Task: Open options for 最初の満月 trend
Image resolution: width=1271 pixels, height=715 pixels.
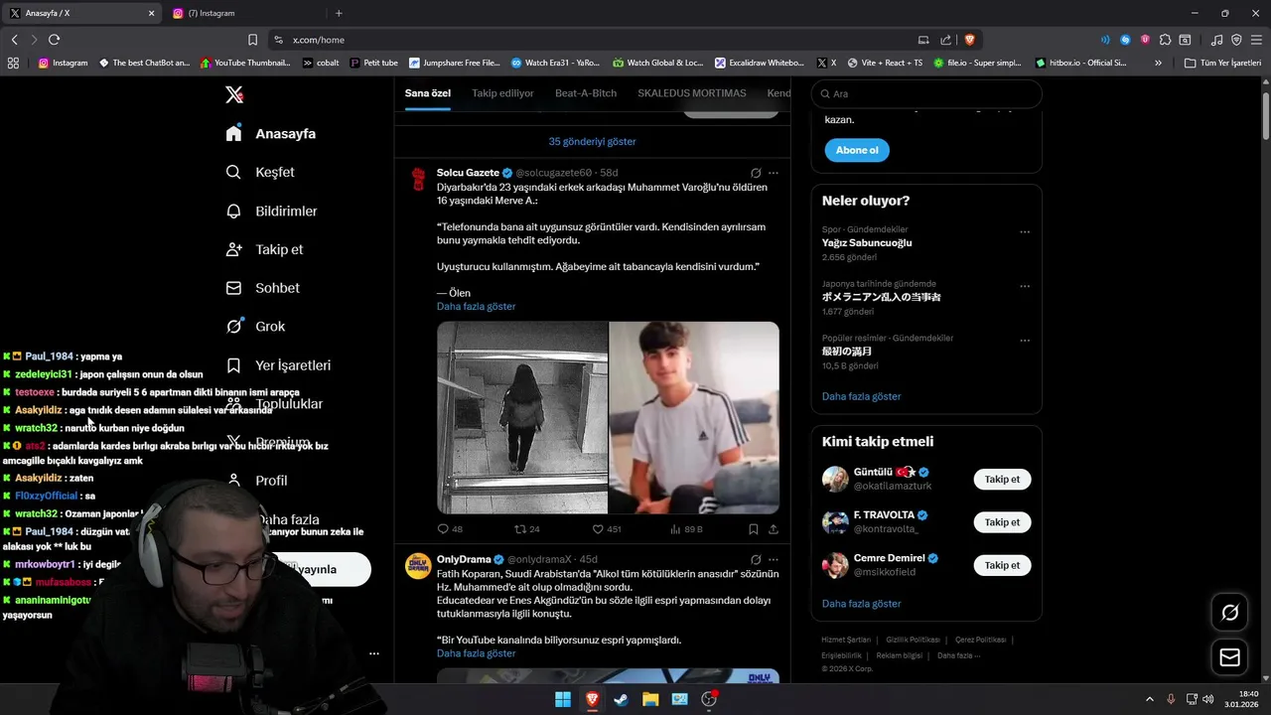Action: click(x=1025, y=341)
